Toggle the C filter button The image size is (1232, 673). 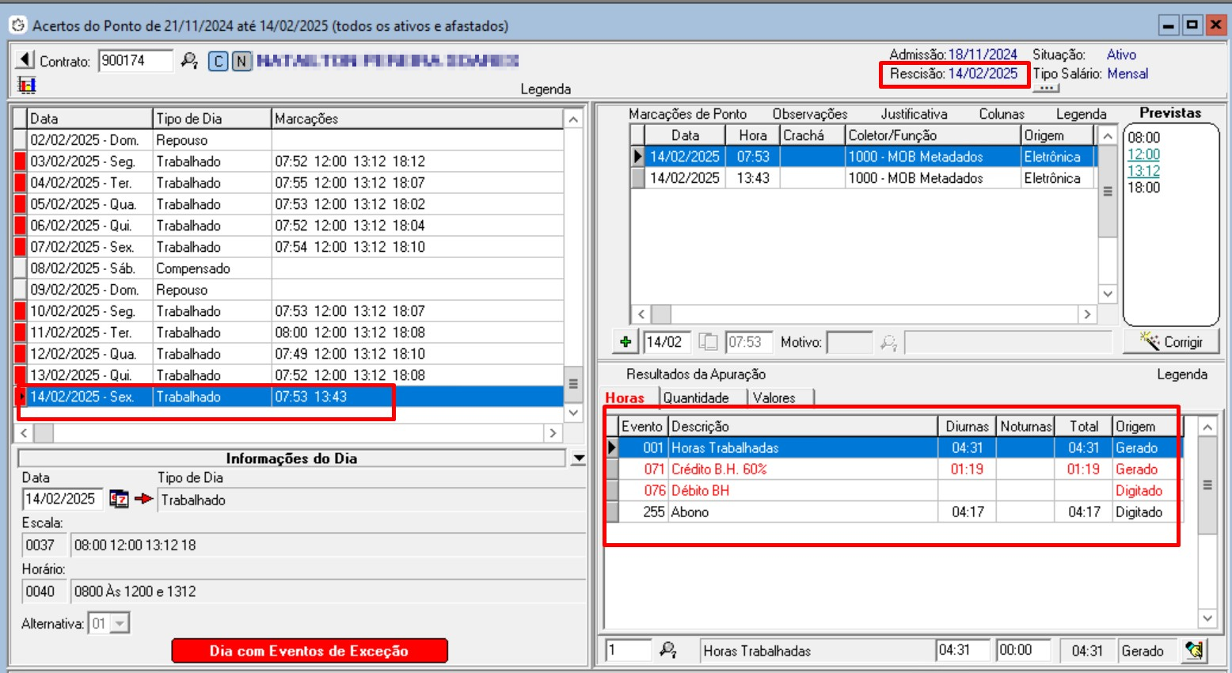(x=219, y=61)
